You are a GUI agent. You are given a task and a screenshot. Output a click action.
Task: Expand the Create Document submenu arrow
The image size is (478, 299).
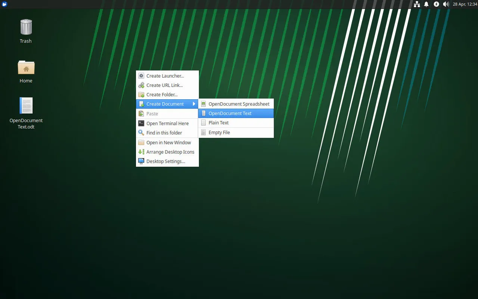[x=194, y=104]
